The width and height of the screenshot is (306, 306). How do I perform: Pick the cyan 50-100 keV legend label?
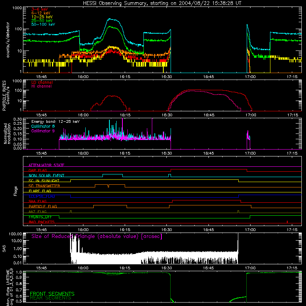pyautogui.click(x=43, y=24)
